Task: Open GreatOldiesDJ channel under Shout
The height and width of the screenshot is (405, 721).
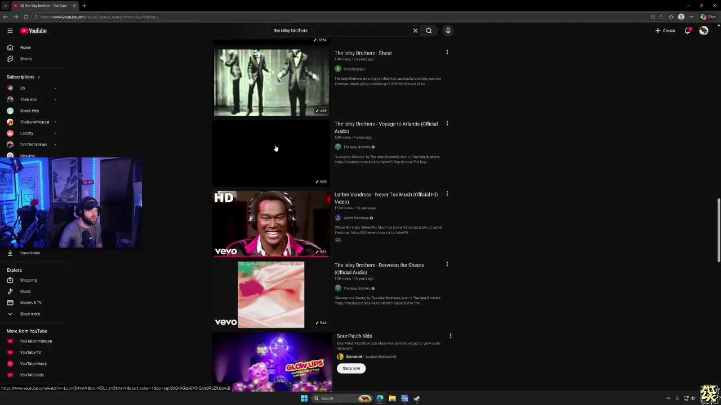Action: [354, 69]
